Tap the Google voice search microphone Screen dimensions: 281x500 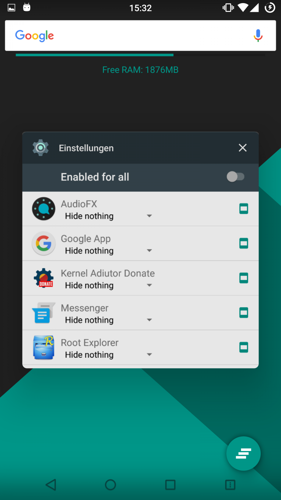(x=258, y=36)
